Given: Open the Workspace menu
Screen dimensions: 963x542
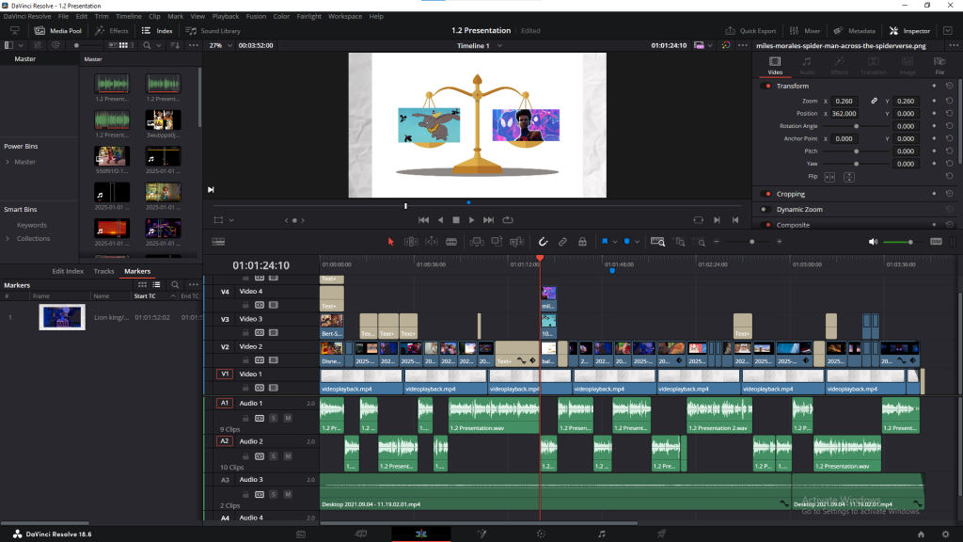Looking at the screenshot, I should coord(345,17).
